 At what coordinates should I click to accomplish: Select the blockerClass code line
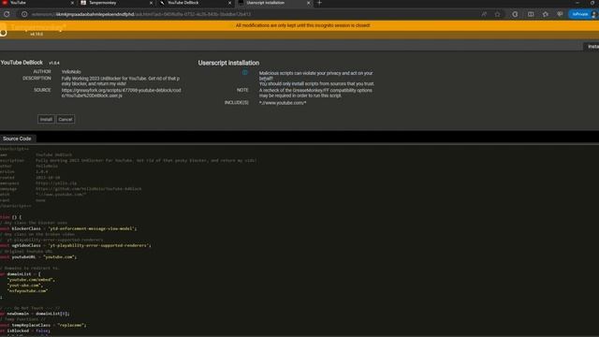click(x=68, y=228)
